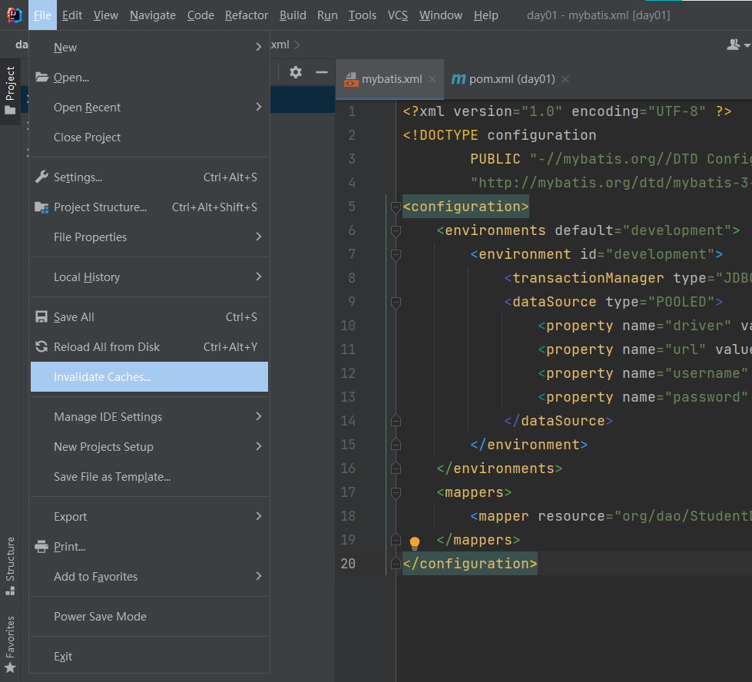Collapse the environments fold on line 6
Viewport: 752px width, 682px height.
(396, 231)
